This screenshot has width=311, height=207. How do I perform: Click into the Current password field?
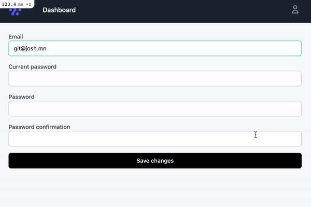[x=155, y=78]
